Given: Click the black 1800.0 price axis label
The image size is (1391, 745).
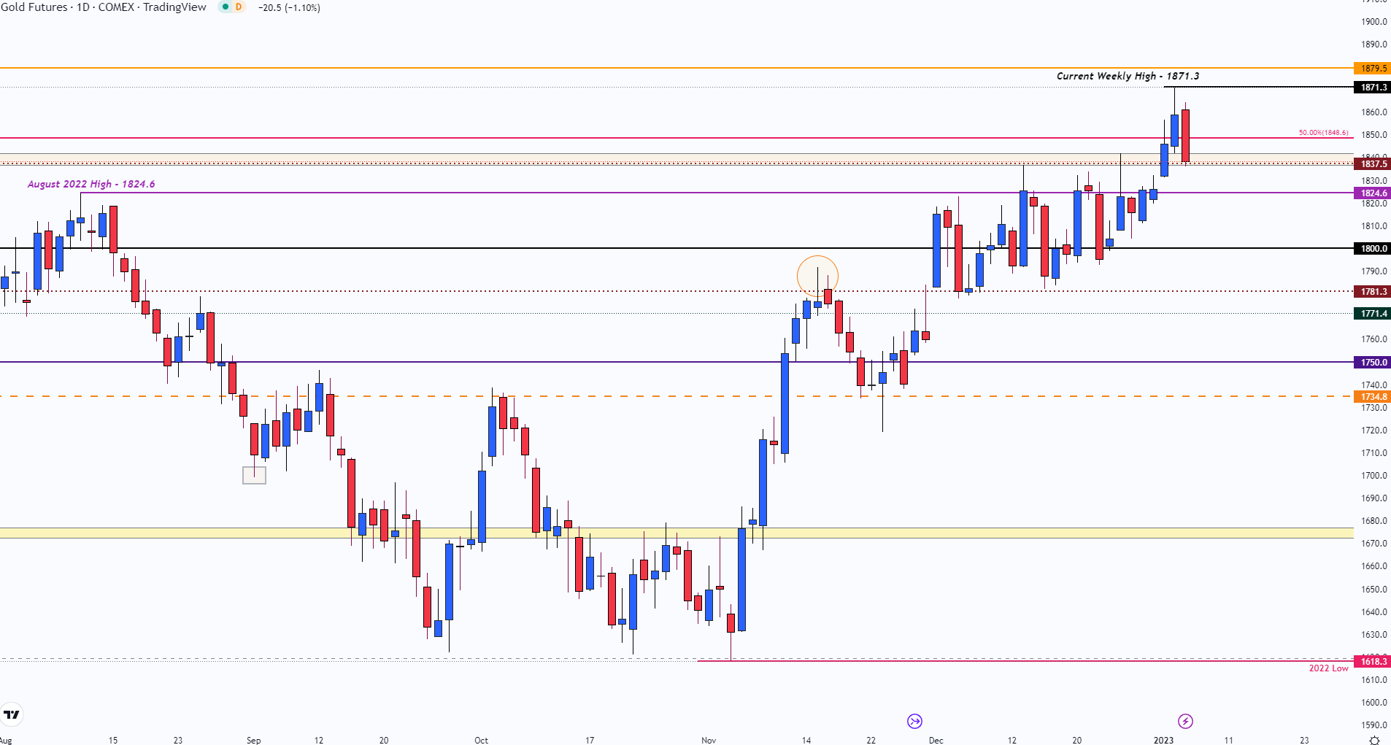Looking at the screenshot, I should coord(1373,249).
